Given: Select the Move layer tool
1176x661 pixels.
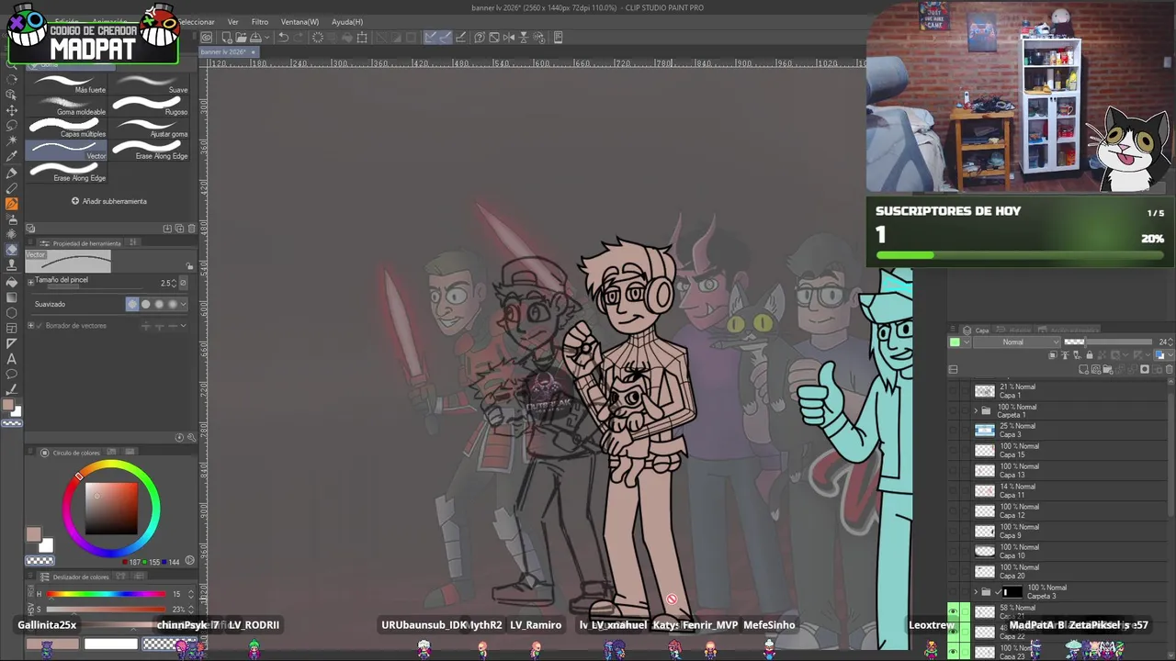Looking at the screenshot, I should tap(12, 110).
